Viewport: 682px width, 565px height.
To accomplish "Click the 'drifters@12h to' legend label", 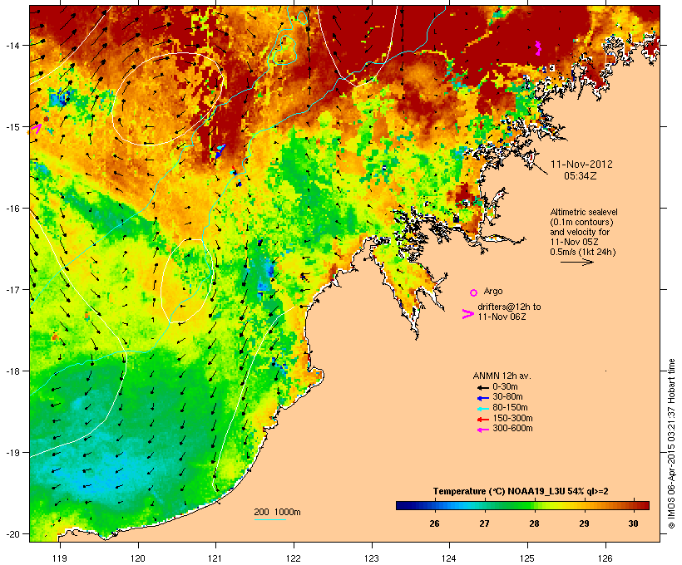I will (509, 307).
